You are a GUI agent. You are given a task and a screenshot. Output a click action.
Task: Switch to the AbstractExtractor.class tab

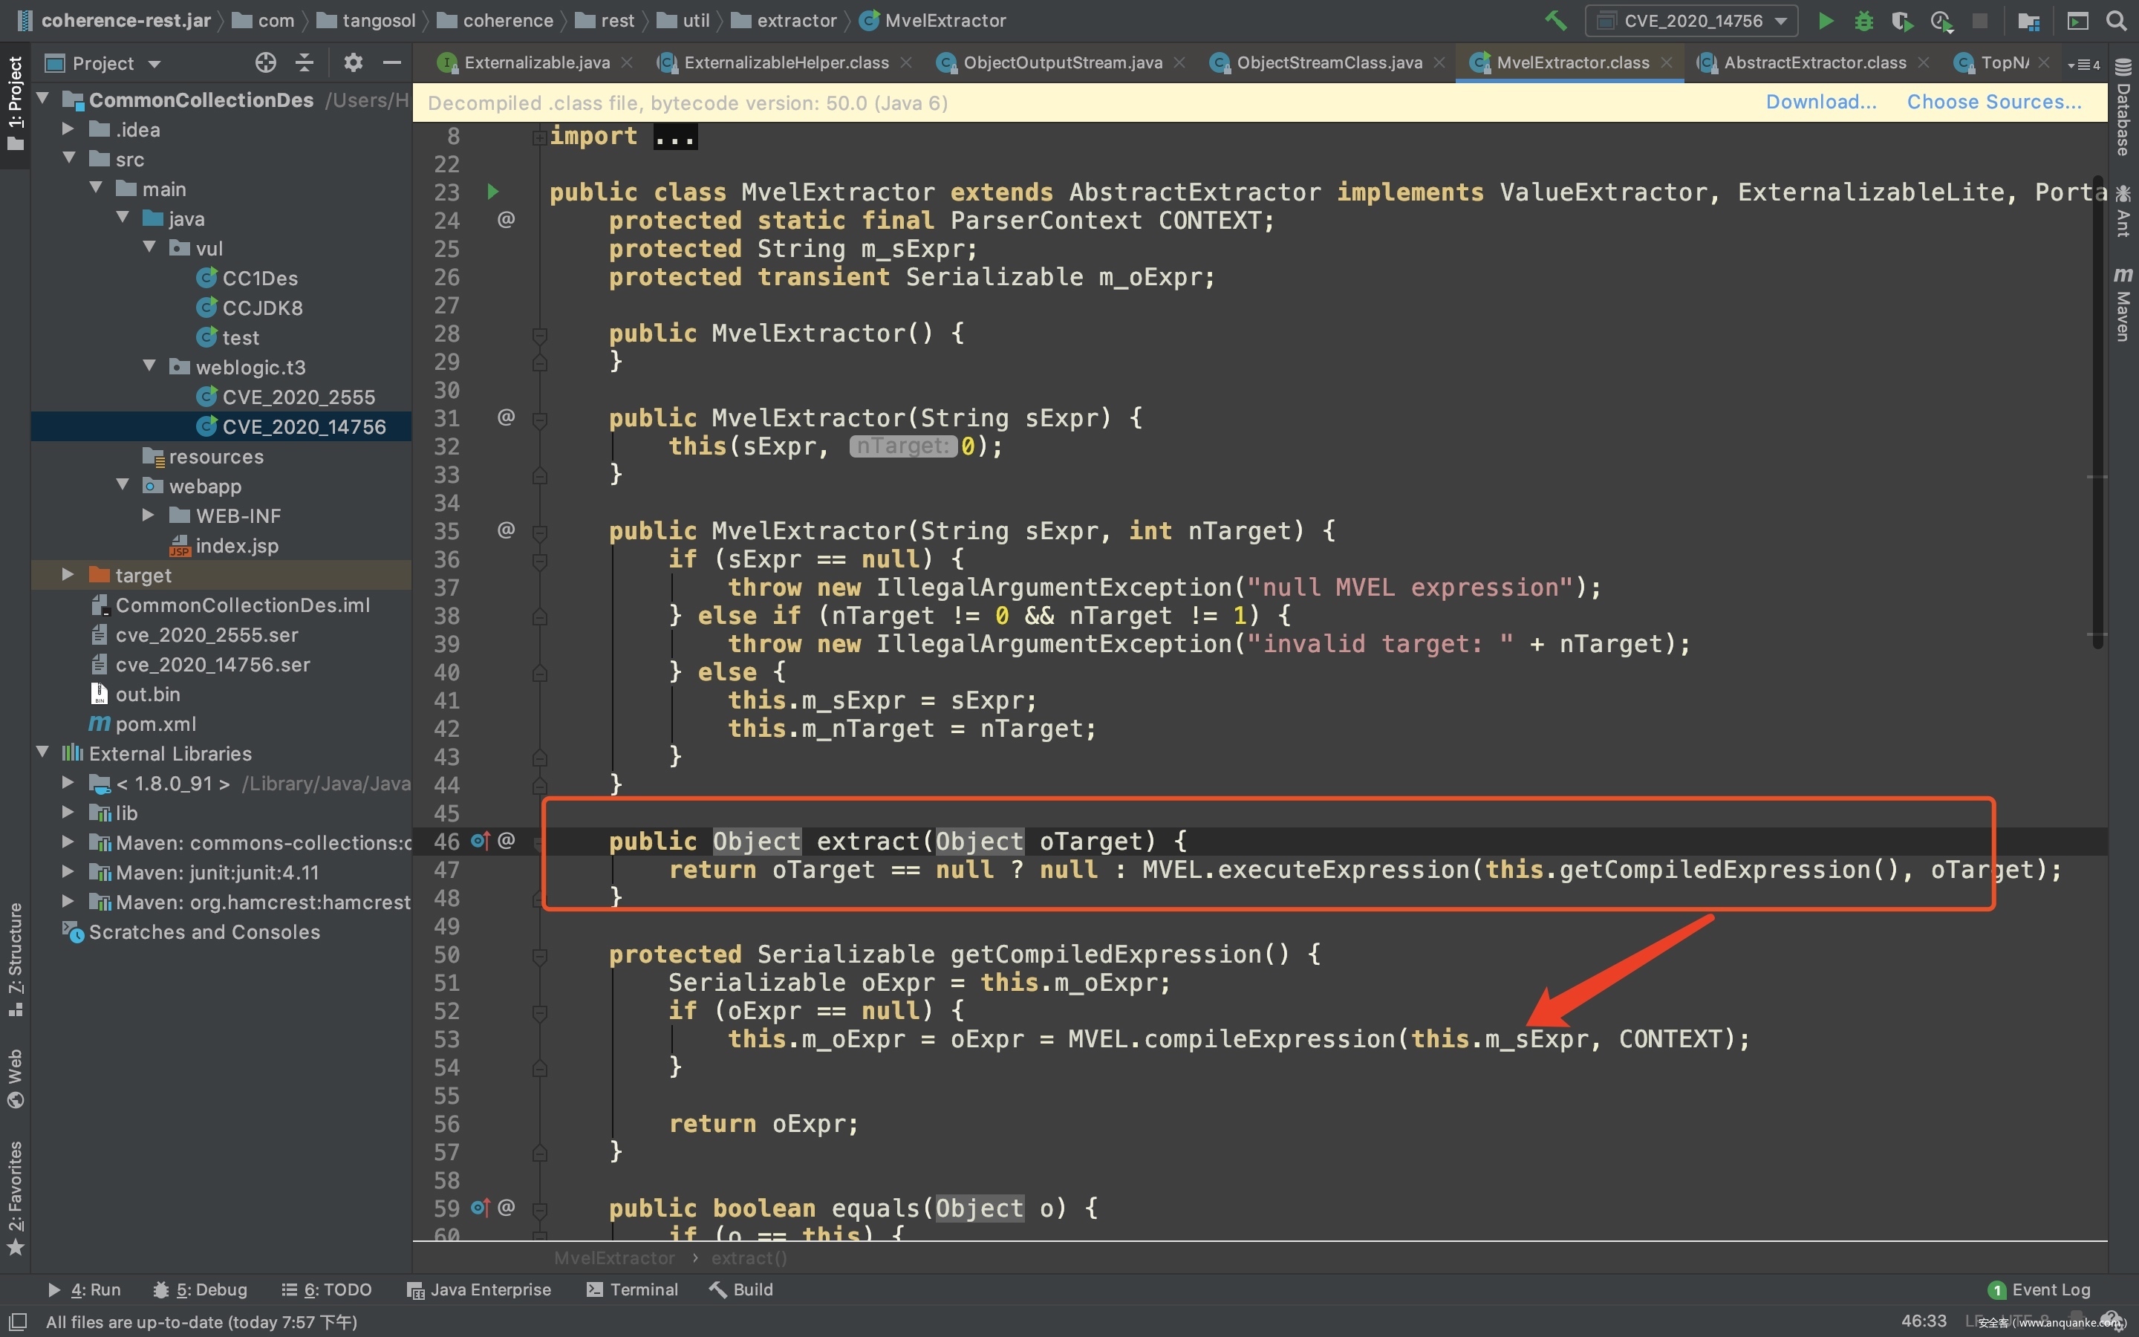[x=1814, y=63]
